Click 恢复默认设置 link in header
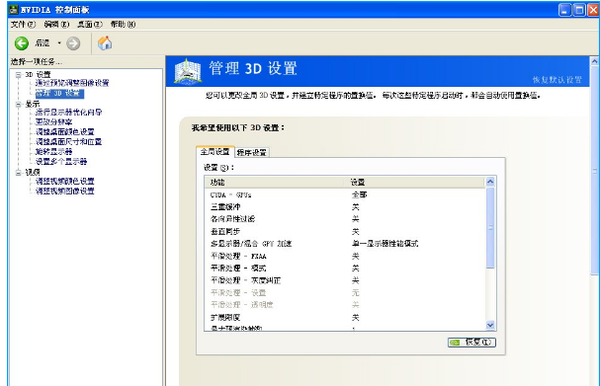Viewport: 600px width, 386px height. [557, 80]
